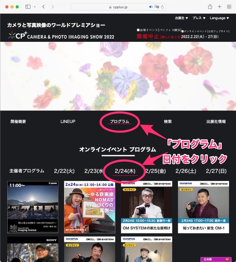Open the 開催概要 menu item

pos(18,122)
